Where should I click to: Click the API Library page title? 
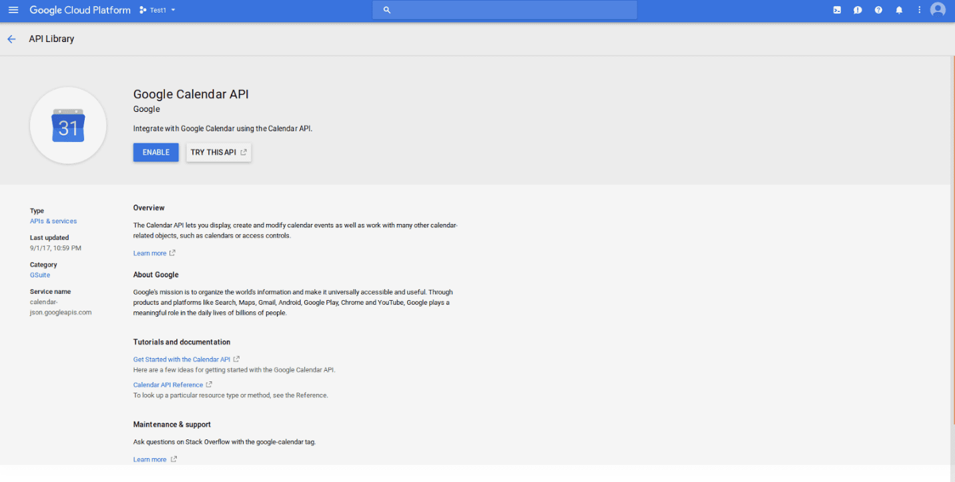(51, 39)
